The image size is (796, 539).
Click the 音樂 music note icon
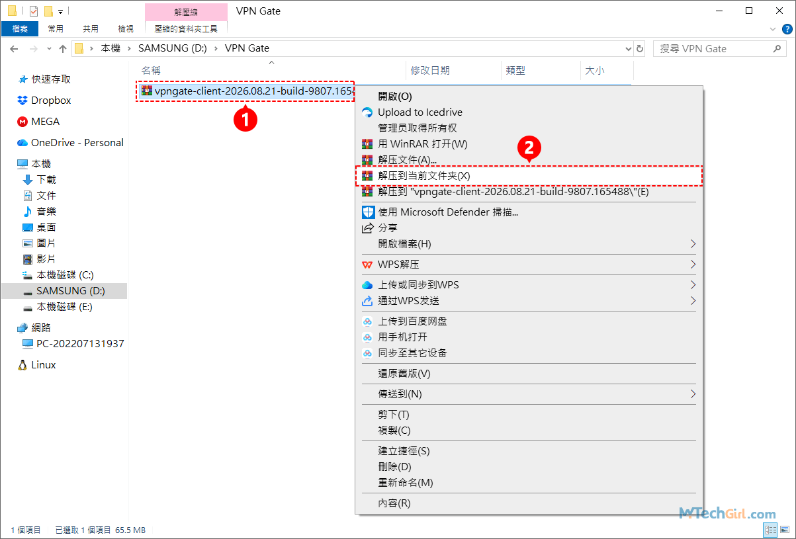tap(28, 212)
